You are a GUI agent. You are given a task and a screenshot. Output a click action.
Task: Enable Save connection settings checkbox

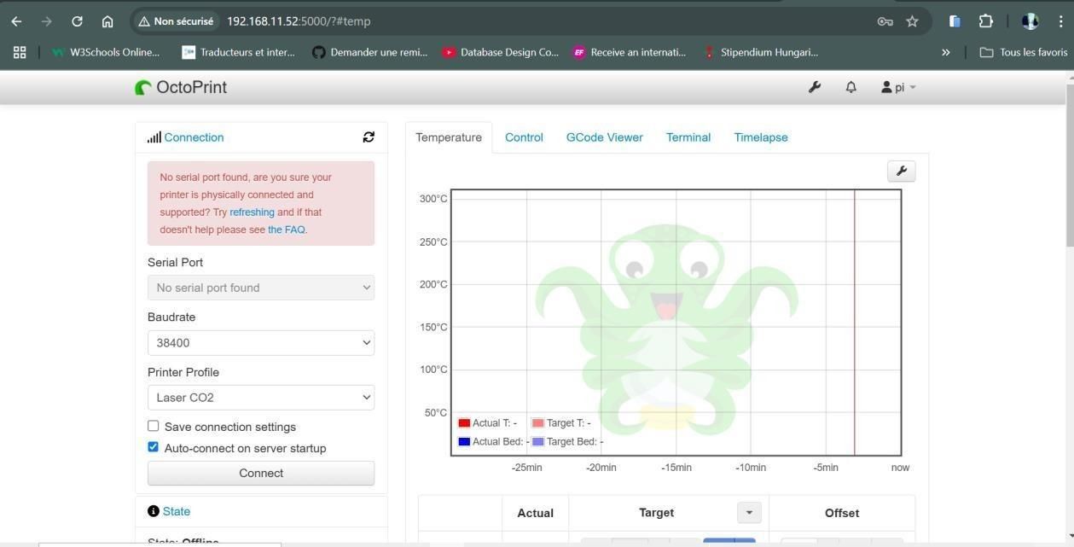pyautogui.click(x=154, y=426)
